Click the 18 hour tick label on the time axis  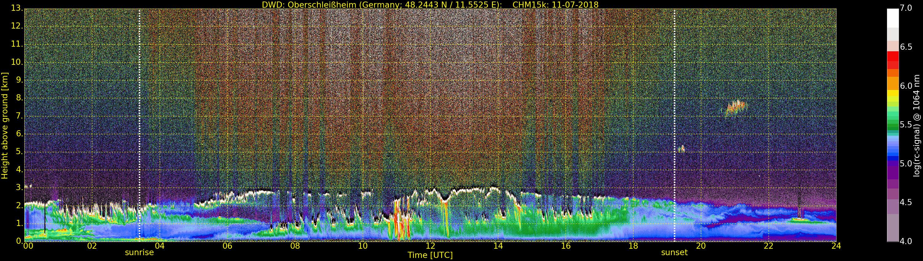pyautogui.click(x=633, y=246)
